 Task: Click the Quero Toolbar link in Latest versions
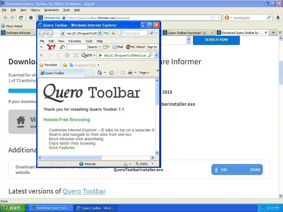coord(84,191)
